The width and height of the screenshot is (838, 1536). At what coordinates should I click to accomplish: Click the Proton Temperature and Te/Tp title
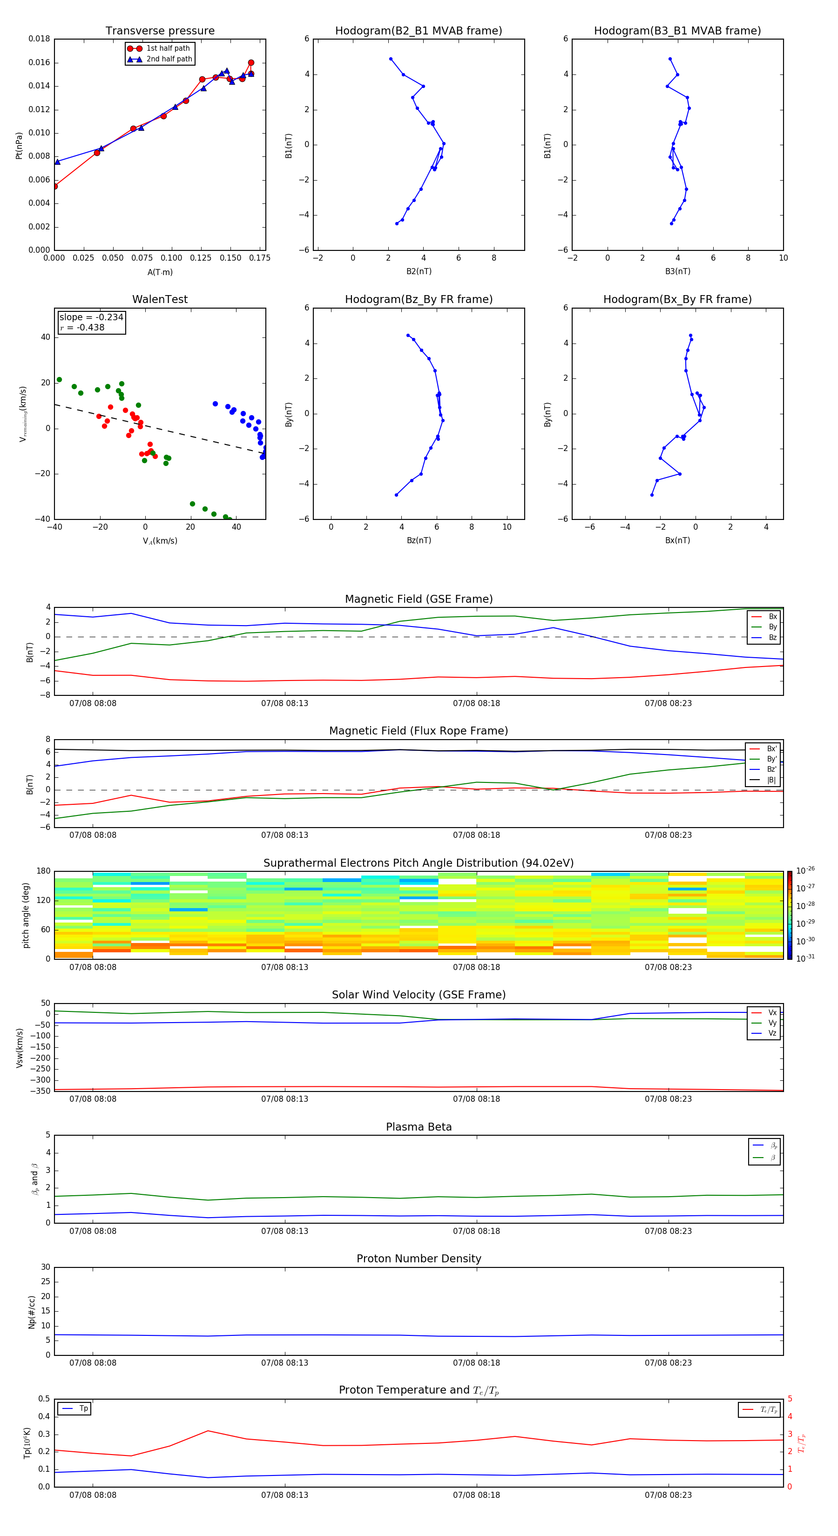click(x=419, y=1390)
